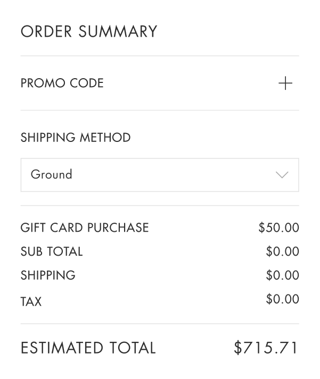Click the TAX label

pyautogui.click(x=31, y=301)
